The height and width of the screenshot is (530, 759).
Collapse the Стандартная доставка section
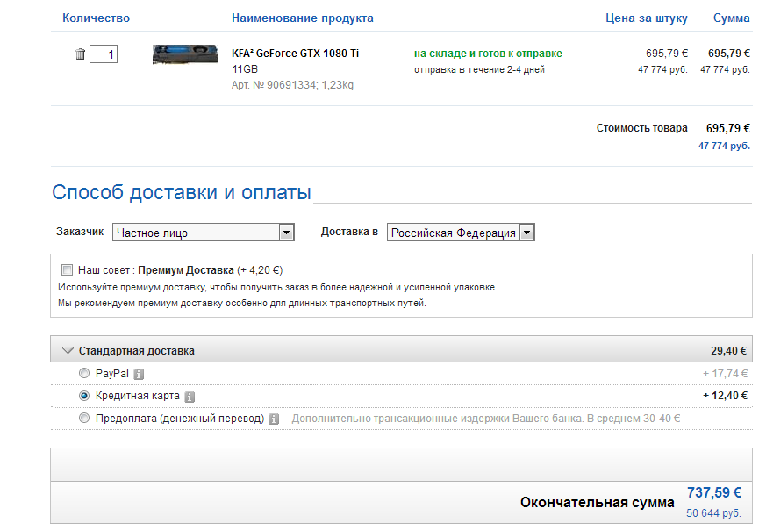[68, 350]
